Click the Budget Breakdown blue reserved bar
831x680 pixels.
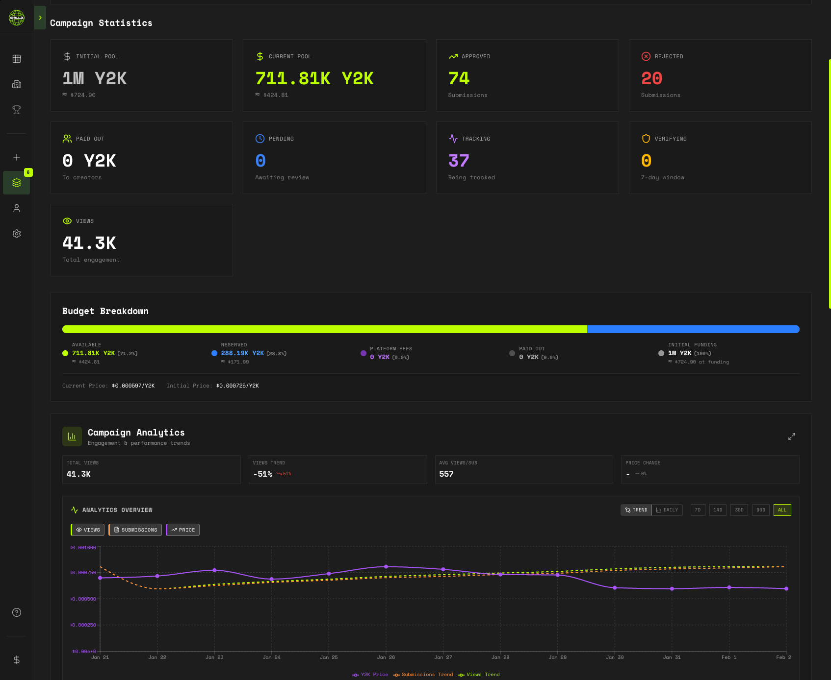[x=693, y=329]
